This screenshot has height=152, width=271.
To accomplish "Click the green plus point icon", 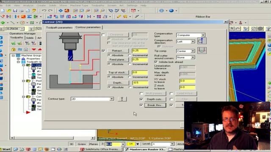I will pos(3,22).
